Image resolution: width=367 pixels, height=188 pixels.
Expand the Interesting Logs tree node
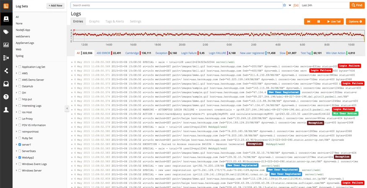[16, 106]
